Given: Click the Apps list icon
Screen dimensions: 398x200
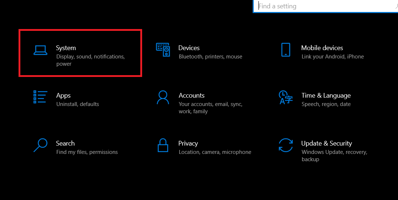Looking at the screenshot, I should coord(40,97).
